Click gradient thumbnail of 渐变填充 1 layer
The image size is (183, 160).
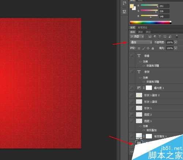[139, 136]
